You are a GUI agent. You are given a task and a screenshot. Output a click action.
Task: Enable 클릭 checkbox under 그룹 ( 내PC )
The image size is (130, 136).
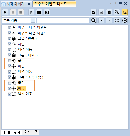pos(9,61)
